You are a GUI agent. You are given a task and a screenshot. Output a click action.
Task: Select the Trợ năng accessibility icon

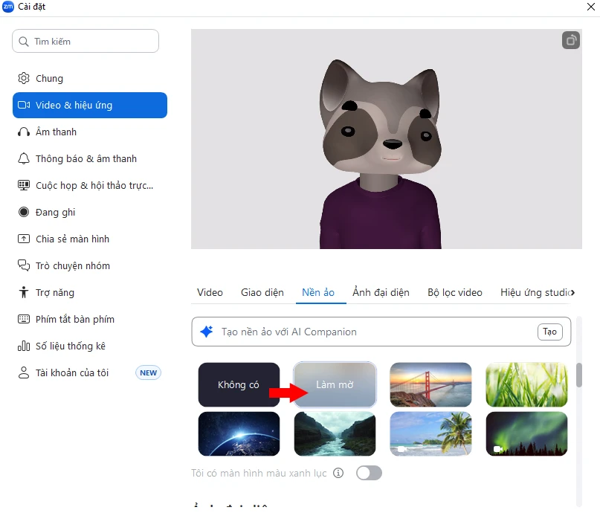[24, 293]
